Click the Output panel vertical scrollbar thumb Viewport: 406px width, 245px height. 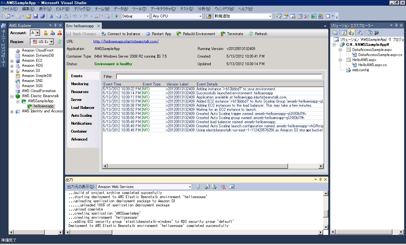(325, 213)
